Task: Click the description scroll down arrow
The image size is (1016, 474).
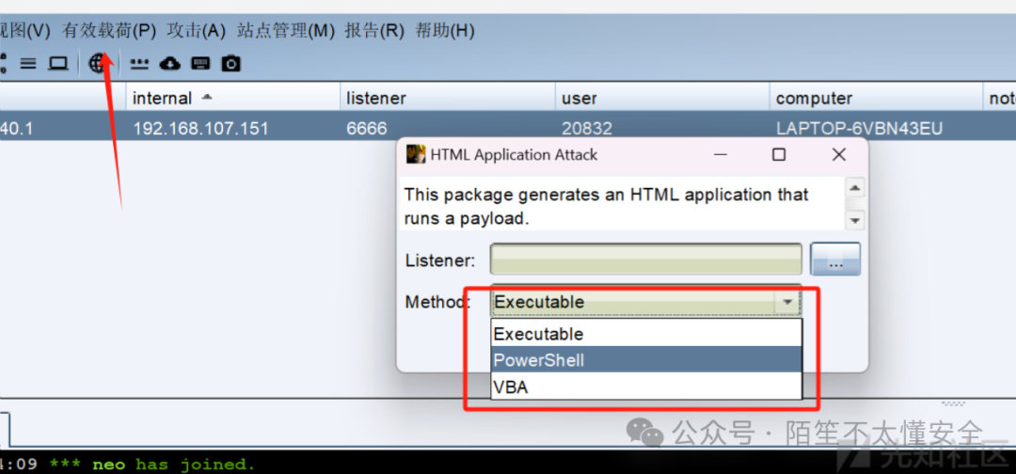Action: point(855,221)
